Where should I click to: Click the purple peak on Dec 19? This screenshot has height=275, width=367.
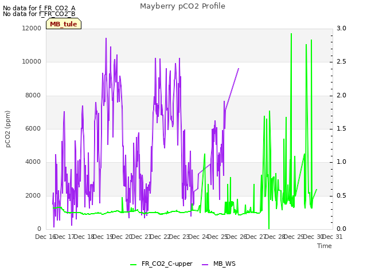coord(106,38)
